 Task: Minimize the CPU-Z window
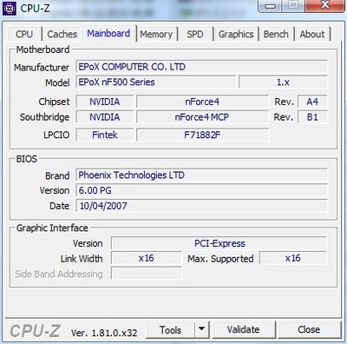coord(271,6)
